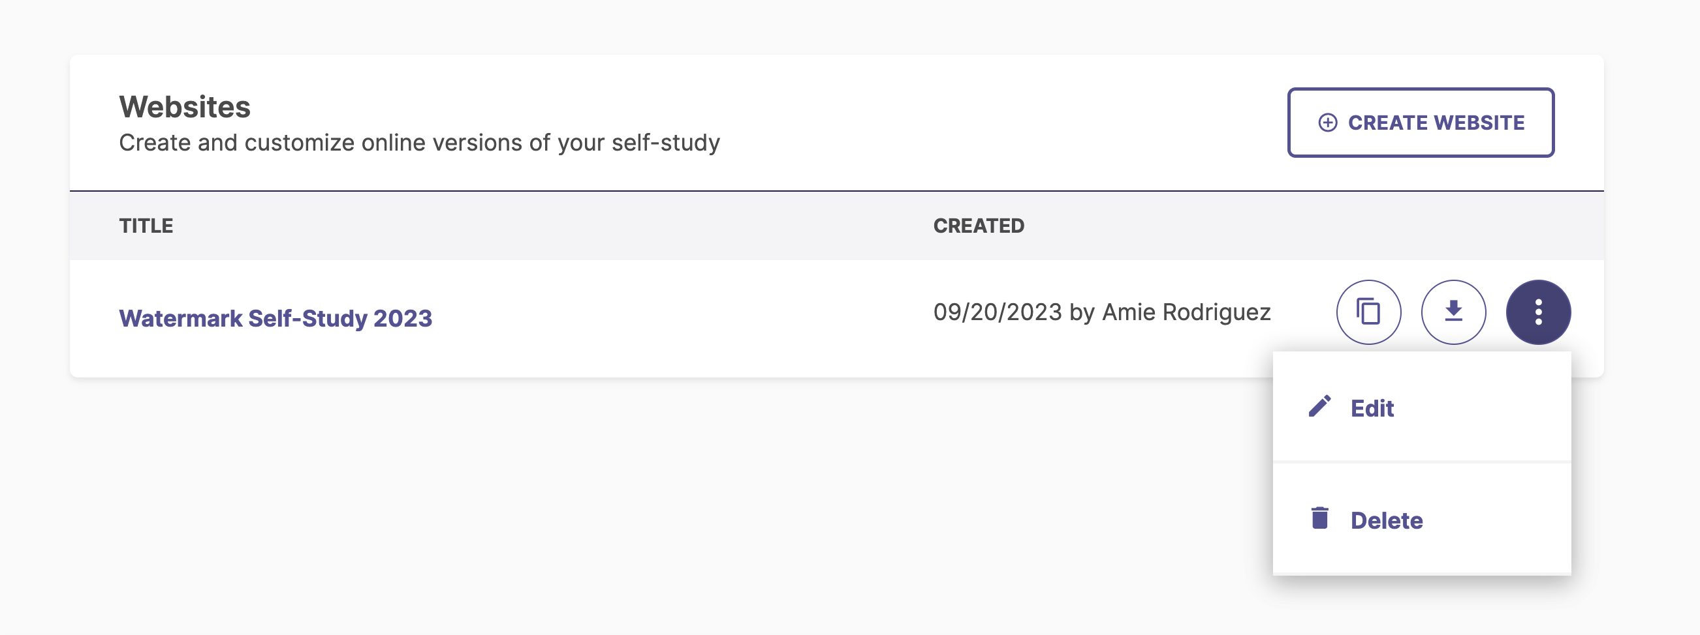The height and width of the screenshot is (635, 1700).
Task: Open the Watermark Self-Study 2023 link
Action: 275,318
